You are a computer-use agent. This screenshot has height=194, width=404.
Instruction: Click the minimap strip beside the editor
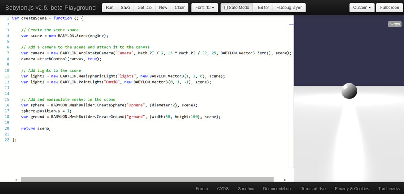291,96
